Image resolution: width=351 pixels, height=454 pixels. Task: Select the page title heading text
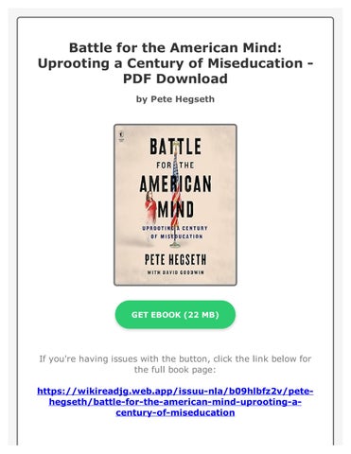pyautogui.click(x=175, y=63)
